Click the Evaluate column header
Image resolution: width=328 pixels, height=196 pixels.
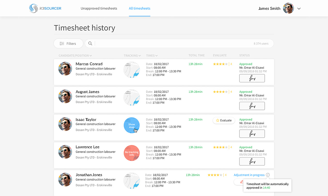pyautogui.click(x=220, y=55)
